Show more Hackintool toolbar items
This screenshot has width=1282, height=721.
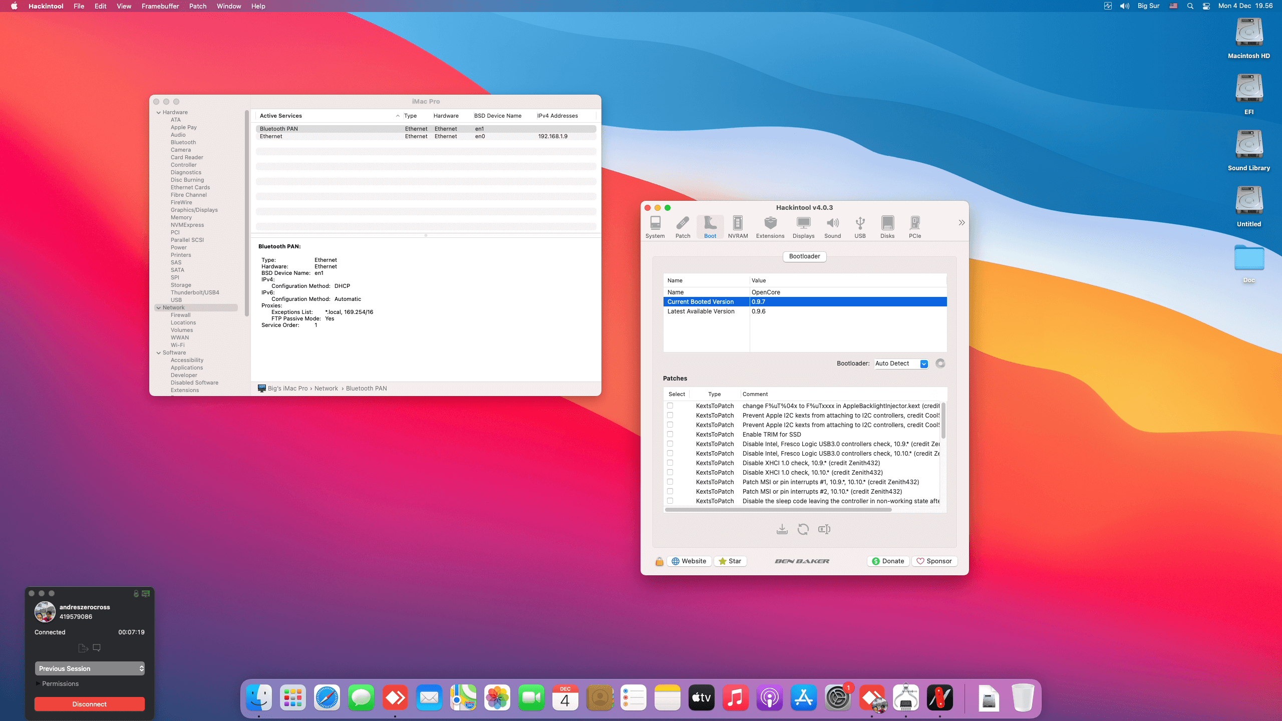point(961,223)
